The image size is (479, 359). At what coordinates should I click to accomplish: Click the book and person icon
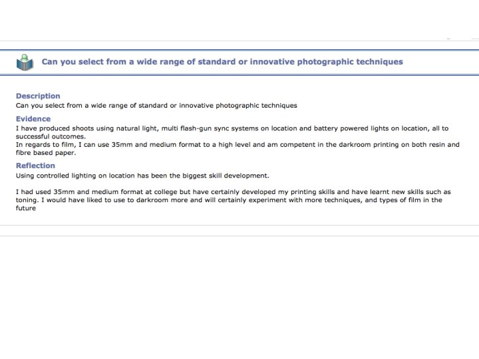click(x=25, y=62)
